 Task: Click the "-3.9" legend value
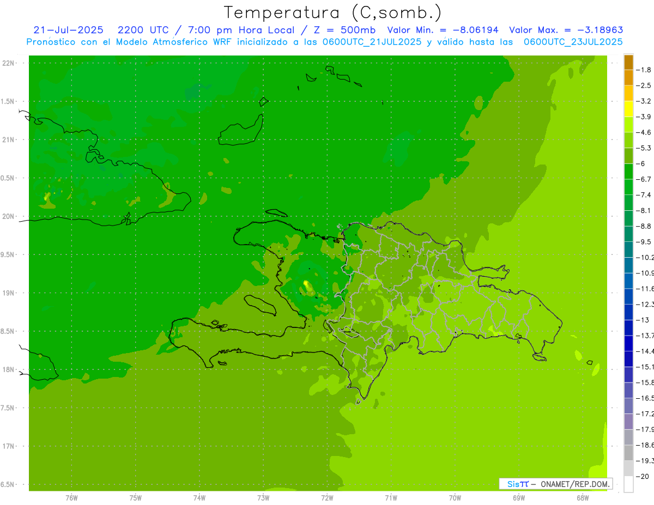[644, 117]
